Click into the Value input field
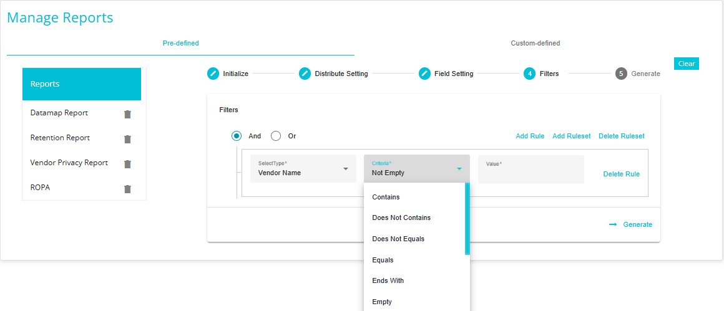The width and height of the screenshot is (724, 311). coord(531,169)
